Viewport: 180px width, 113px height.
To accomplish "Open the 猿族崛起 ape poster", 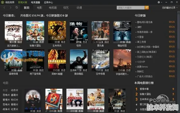I will [79, 60].
